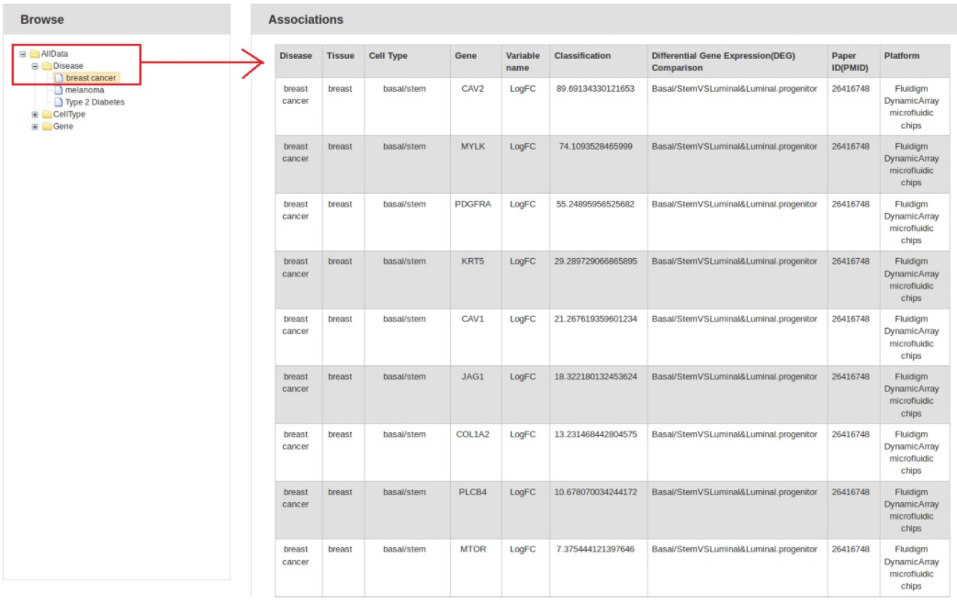Image resolution: width=957 pixels, height=615 pixels.
Task: Select the Gene folder label
Action: point(62,127)
